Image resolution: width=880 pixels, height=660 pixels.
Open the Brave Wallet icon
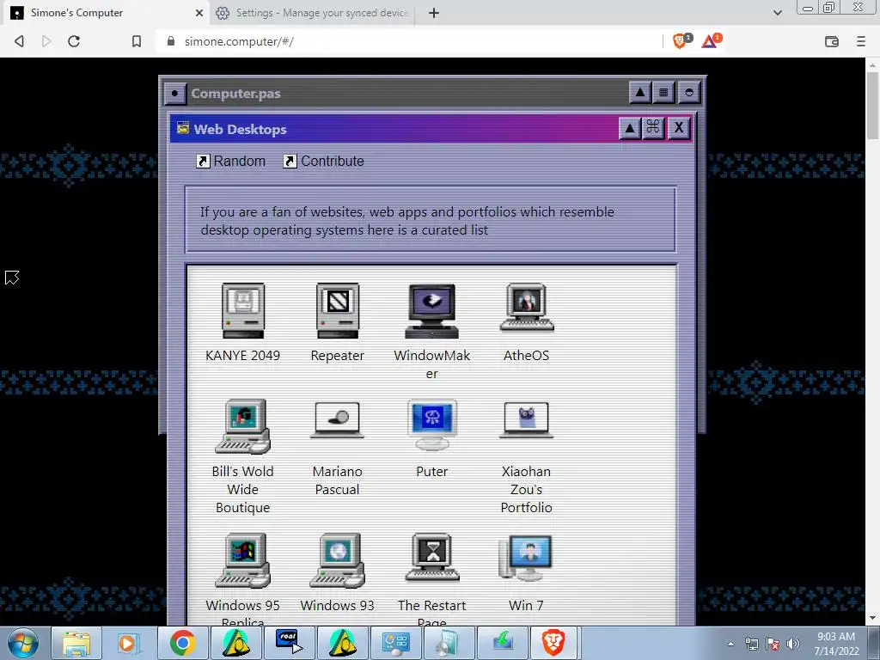coord(832,41)
